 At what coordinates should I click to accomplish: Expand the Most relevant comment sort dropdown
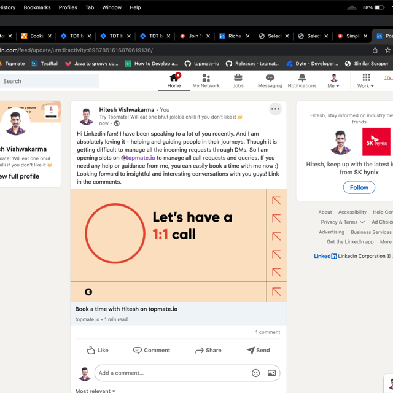pyautogui.click(x=95, y=391)
